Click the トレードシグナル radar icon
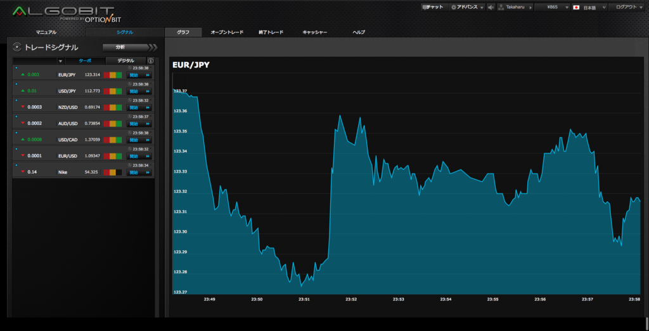The image size is (649, 331). click(17, 47)
